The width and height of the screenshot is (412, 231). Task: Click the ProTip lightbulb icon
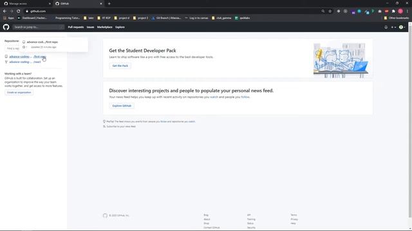tap(104, 121)
